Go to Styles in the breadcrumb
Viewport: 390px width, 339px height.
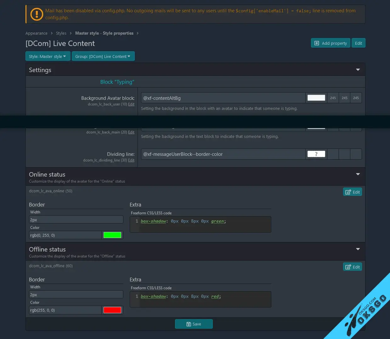pos(61,33)
